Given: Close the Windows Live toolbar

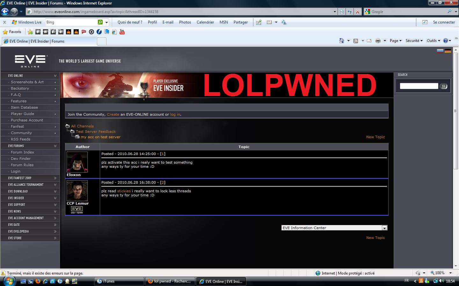Looking at the screenshot, I should click(4, 22).
